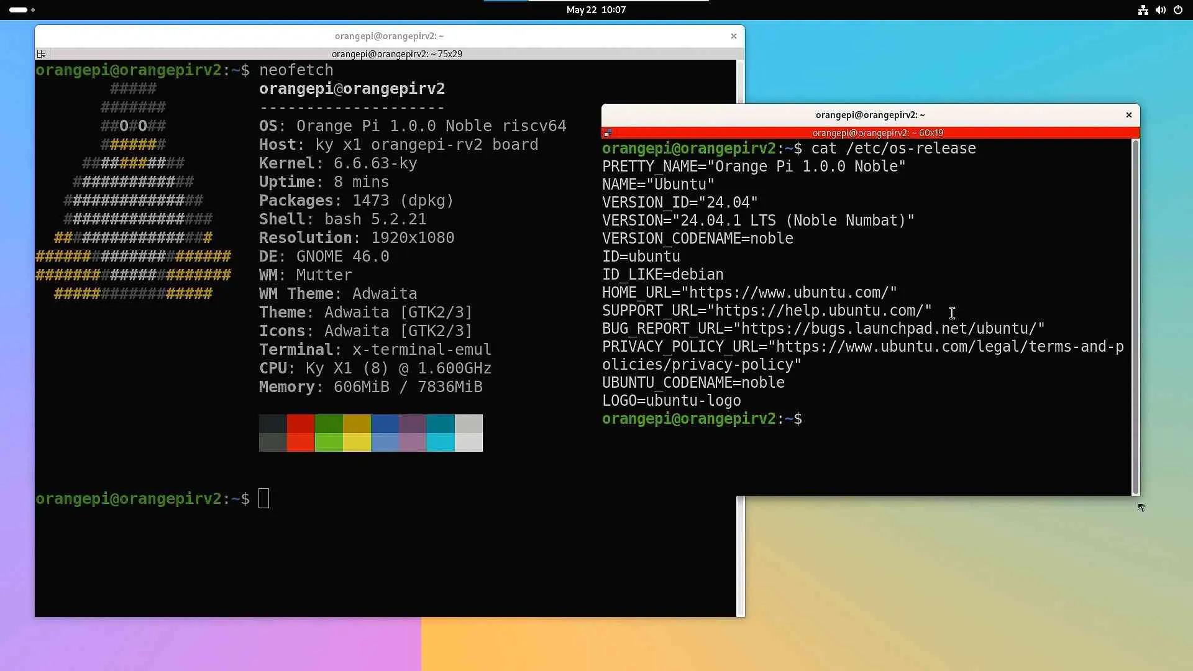
Task: Click the front terminal's vertical scrollbar
Action: click(1135, 311)
